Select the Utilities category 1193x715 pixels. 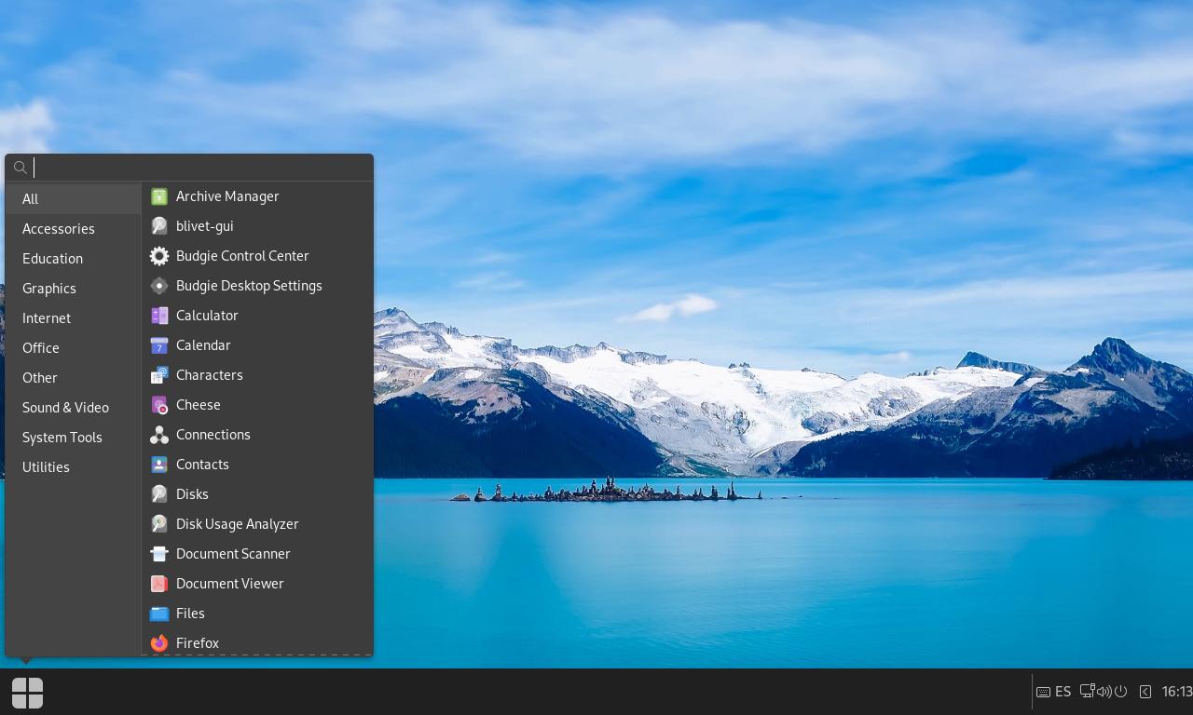pyautogui.click(x=74, y=467)
